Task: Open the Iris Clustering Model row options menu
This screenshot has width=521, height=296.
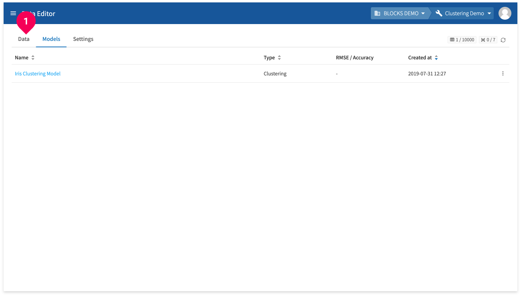Action: pos(503,73)
